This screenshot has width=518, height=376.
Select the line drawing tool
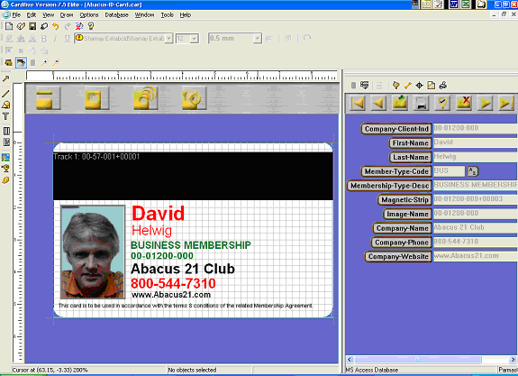click(x=5, y=94)
